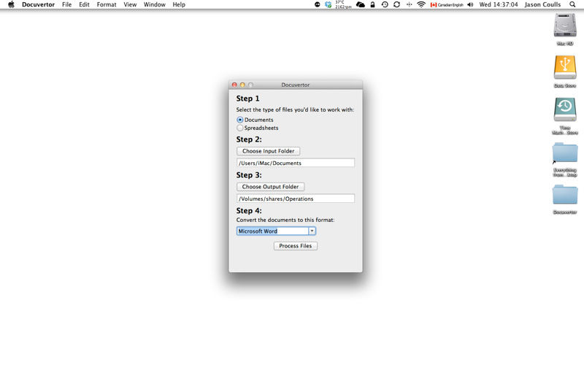Open the Apple menu
Image resolution: width=584 pixels, height=365 pixels.
coord(11,4)
